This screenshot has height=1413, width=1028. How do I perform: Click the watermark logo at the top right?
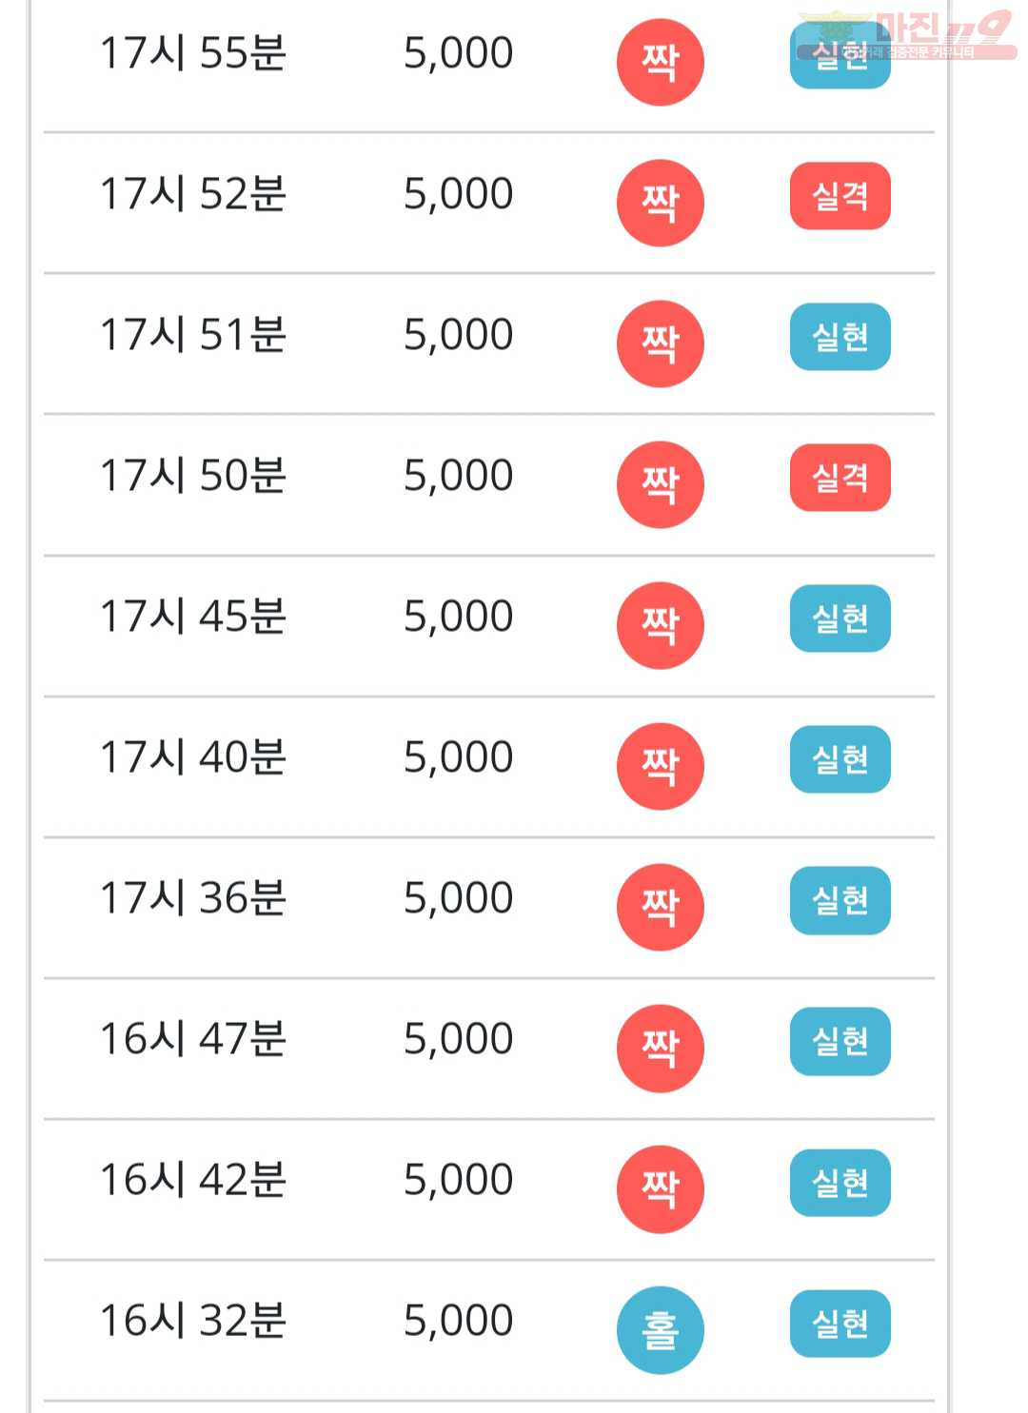907,35
